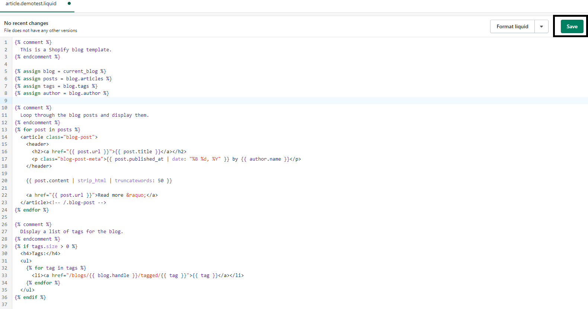Image resolution: width=588 pixels, height=309 pixels.
Task: Click the 'truncatewords' filter text
Action: tap(133, 181)
